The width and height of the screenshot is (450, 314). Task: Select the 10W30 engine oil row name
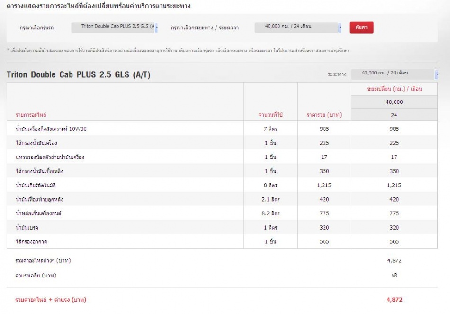tap(51, 129)
